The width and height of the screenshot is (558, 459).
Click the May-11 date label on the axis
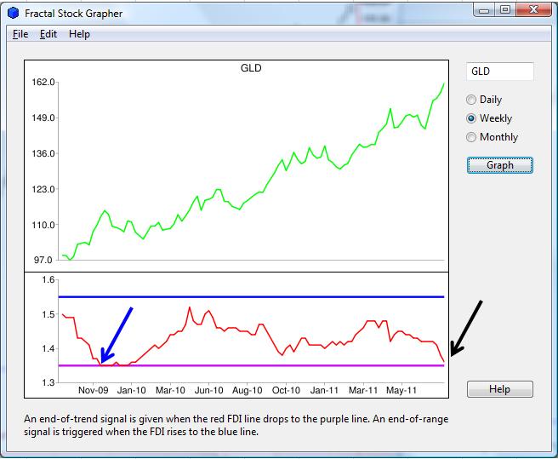pos(401,390)
